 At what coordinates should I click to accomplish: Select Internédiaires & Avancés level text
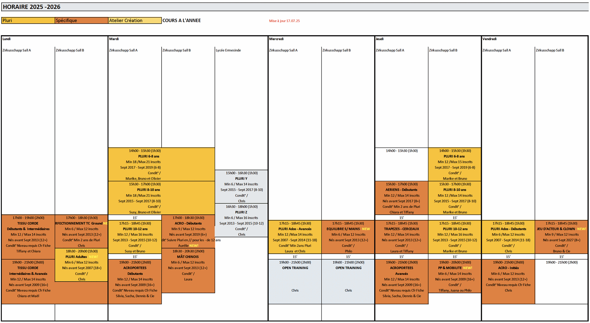point(28,274)
